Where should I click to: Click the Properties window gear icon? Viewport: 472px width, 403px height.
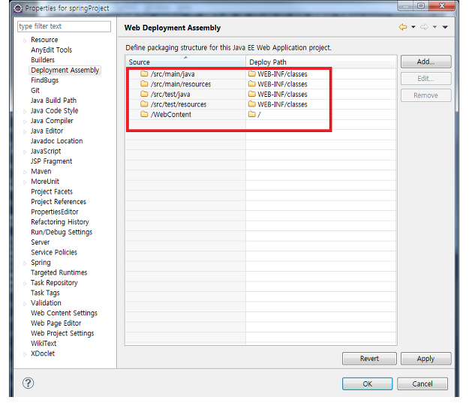click(x=18, y=8)
